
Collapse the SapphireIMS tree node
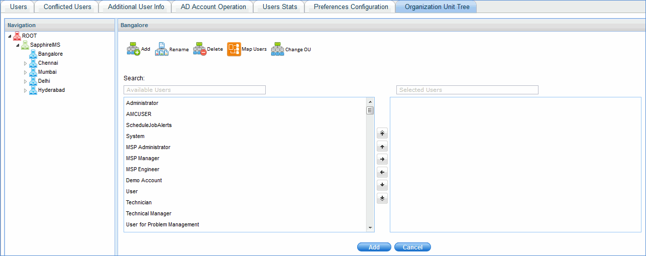tap(18, 45)
